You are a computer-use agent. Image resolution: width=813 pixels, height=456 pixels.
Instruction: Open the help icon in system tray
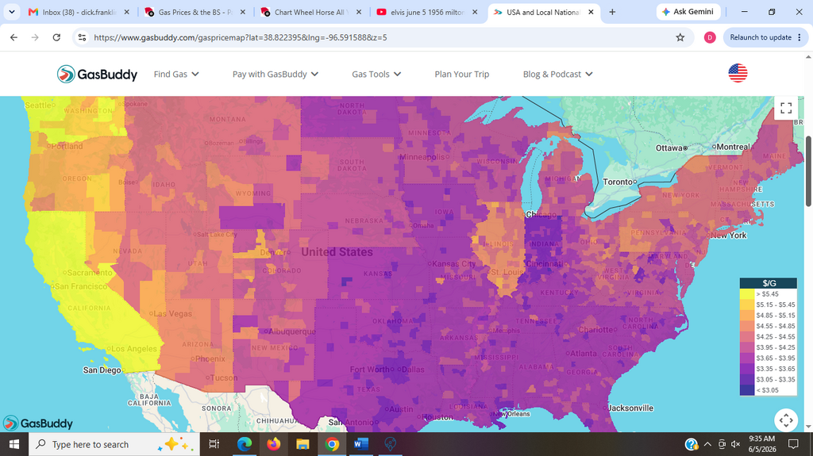(692, 444)
